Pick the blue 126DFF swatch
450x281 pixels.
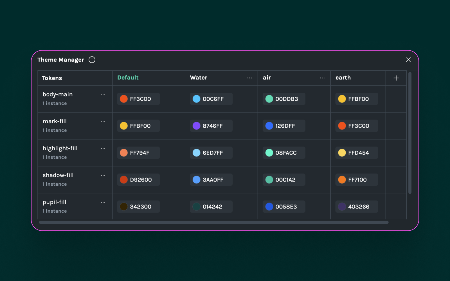(x=269, y=126)
